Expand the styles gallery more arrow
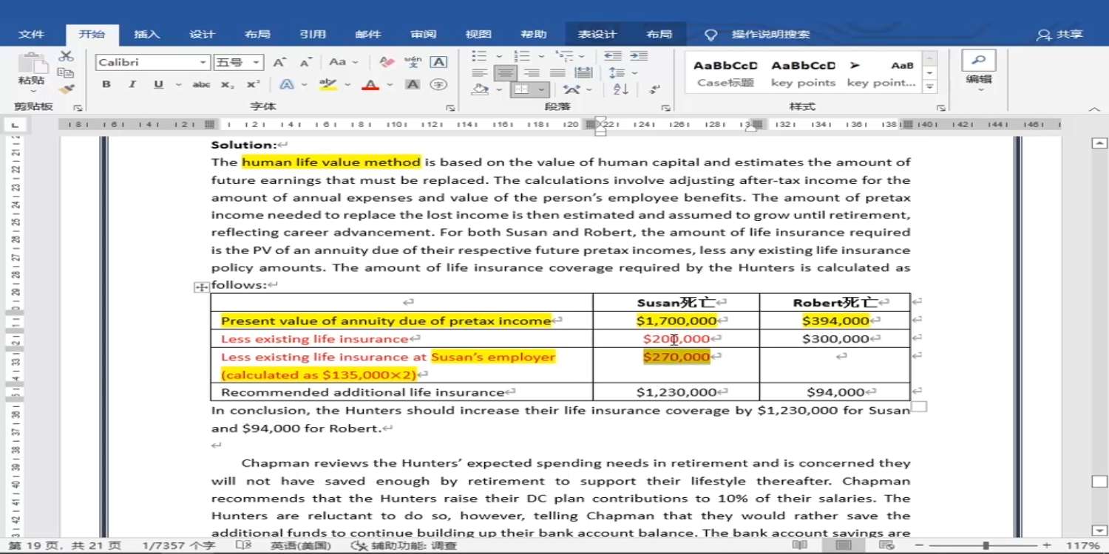The width and height of the screenshot is (1109, 554). click(930, 86)
